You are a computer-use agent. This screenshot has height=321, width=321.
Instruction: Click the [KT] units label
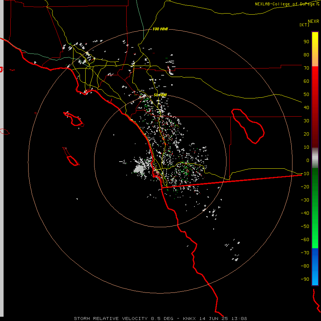304,25
